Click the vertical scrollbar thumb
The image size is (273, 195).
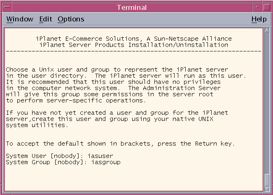coord(267,180)
